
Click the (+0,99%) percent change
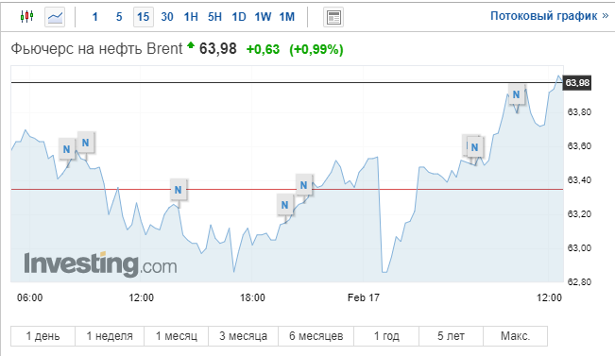pos(316,49)
